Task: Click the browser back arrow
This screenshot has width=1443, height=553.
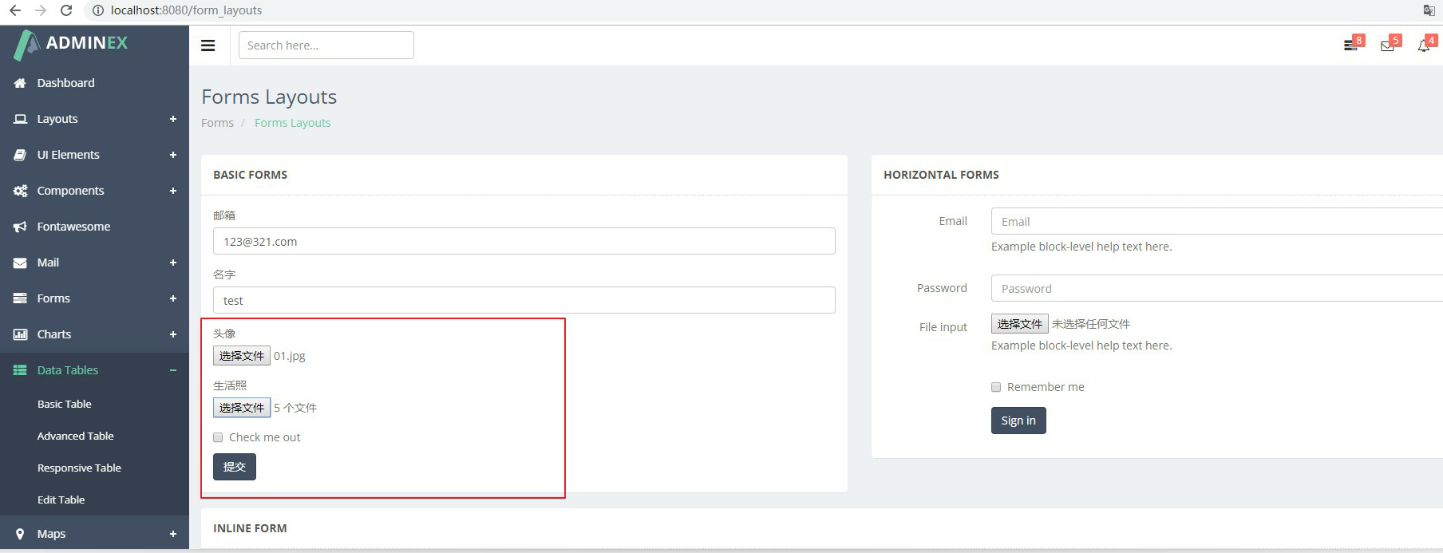Action: [15, 10]
